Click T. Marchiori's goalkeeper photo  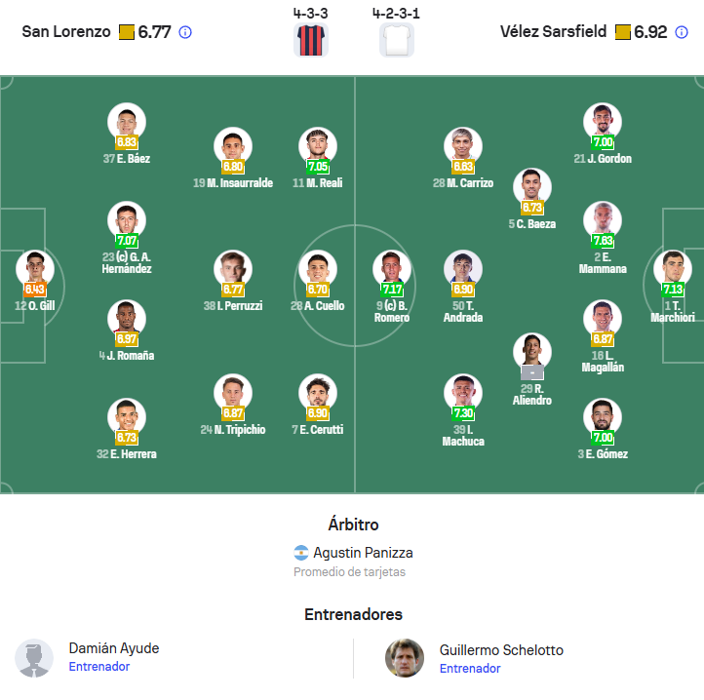pos(673,269)
